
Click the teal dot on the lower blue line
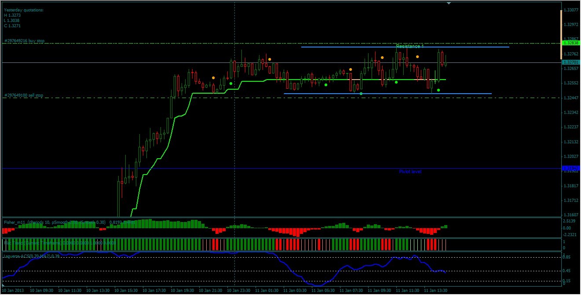(x=361, y=94)
